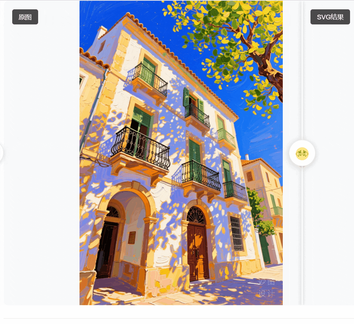Click the 妙图设计 watermark on the painting
This screenshot has width=354, height=324.
(267, 288)
